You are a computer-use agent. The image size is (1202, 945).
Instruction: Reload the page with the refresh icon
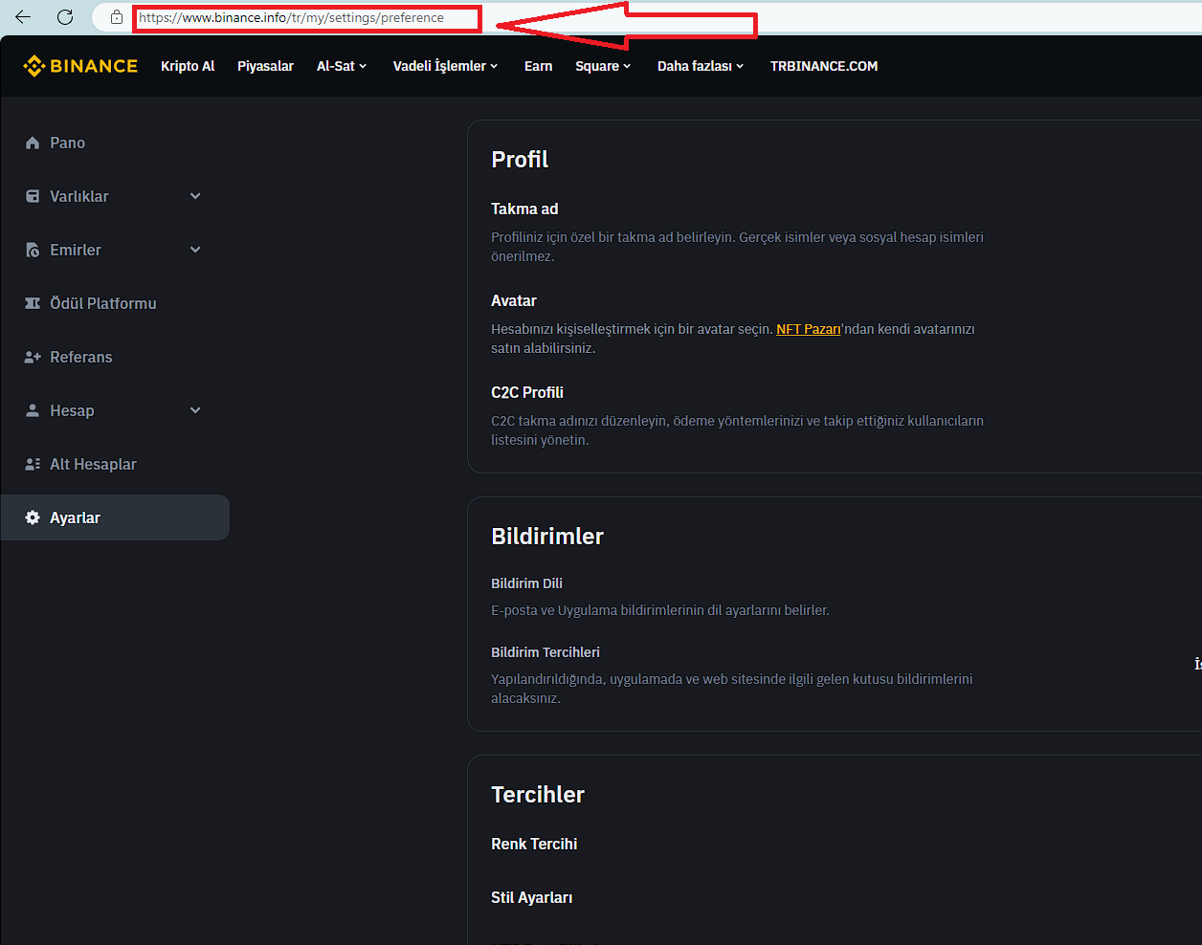coord(65,17)
